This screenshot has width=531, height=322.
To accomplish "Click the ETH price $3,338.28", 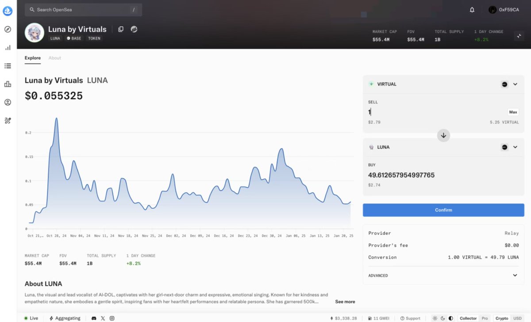I will tap(343, 318).
